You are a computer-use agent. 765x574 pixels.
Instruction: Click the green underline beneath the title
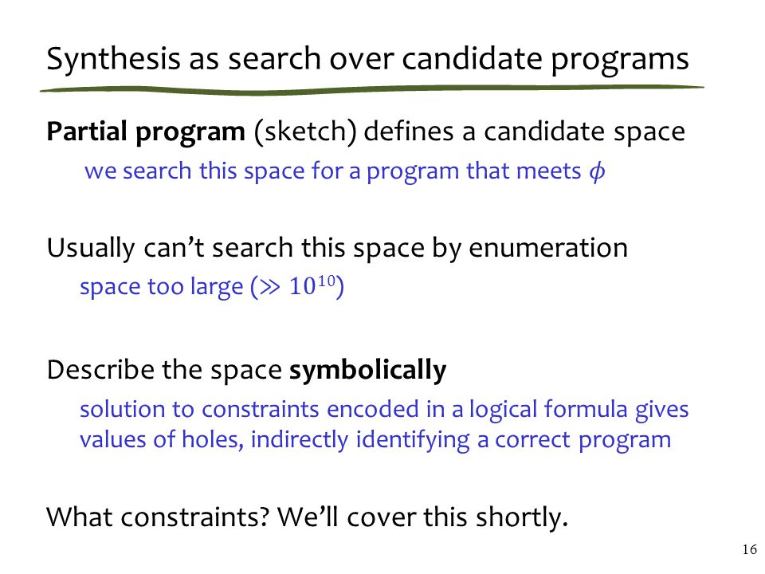coord(372,90)
